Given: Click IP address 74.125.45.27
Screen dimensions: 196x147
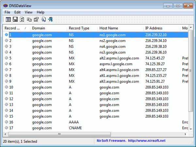Looking at the screenshot, I should click(155, 58).
